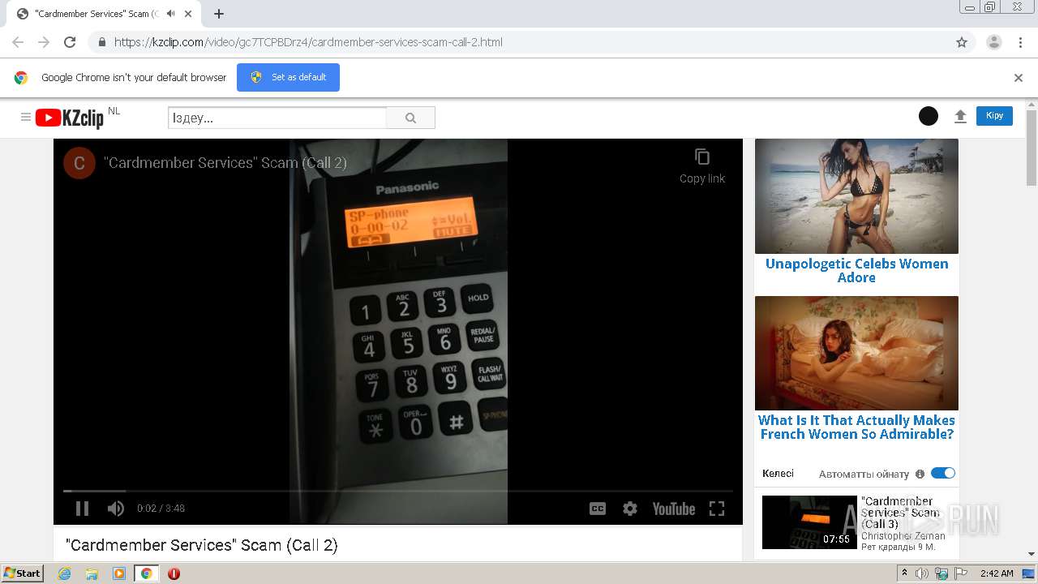Screen dimensions: 1038x584
Task: Open French Women So Admirable link
Action: coord(856,427)
